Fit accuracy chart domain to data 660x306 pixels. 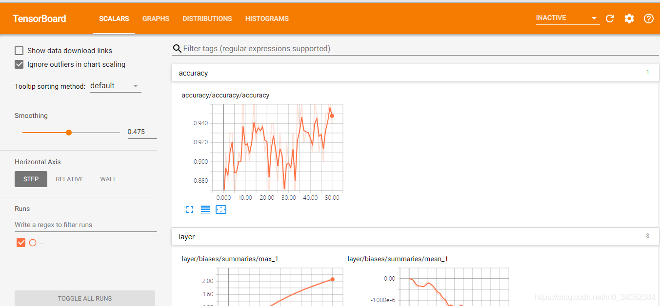point(221,209)
